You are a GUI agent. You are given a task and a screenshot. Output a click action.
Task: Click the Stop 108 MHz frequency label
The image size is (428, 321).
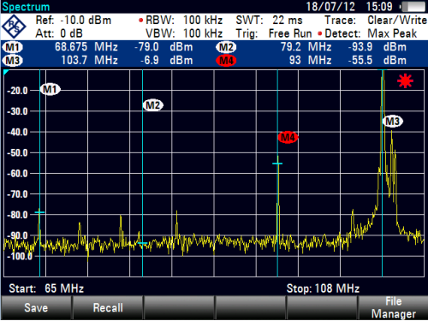[323, 288]
